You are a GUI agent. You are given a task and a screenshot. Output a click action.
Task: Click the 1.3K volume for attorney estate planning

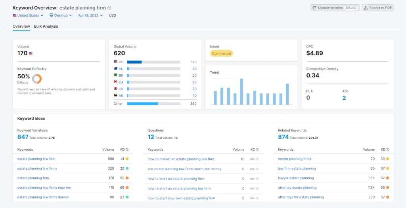click(371, 187)
